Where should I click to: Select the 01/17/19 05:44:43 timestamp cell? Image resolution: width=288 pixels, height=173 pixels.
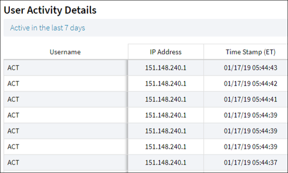[x=250, y=68]
